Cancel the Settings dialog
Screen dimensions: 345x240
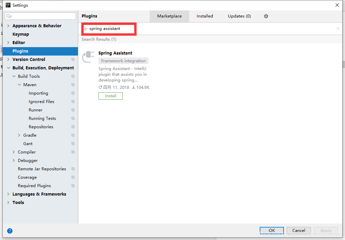coord(298,230)
